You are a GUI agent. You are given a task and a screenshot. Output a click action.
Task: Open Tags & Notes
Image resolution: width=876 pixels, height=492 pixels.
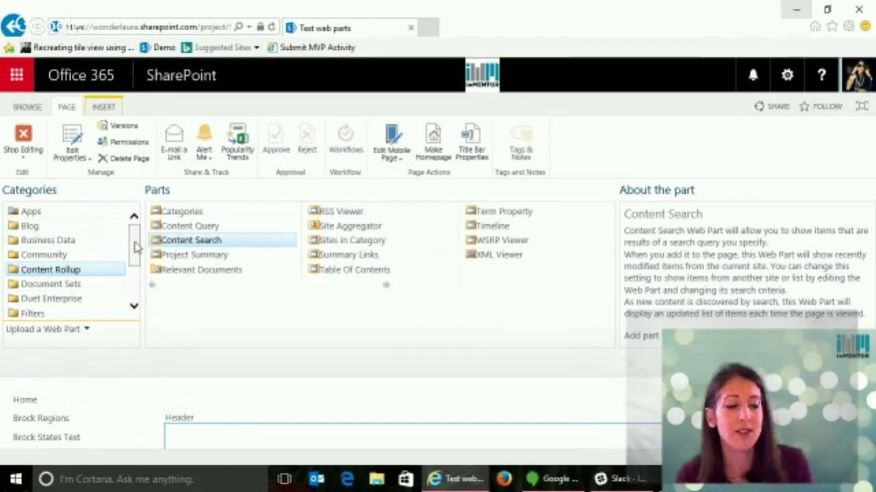click(521, 143)
